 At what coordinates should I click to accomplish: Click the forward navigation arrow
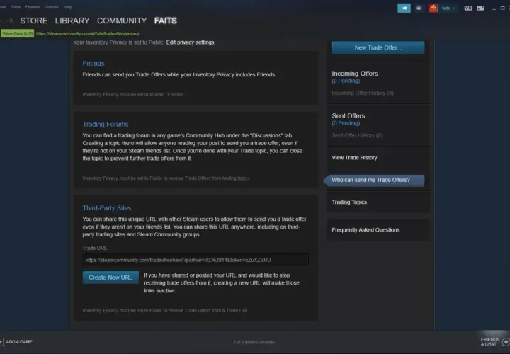coord(10,21)
